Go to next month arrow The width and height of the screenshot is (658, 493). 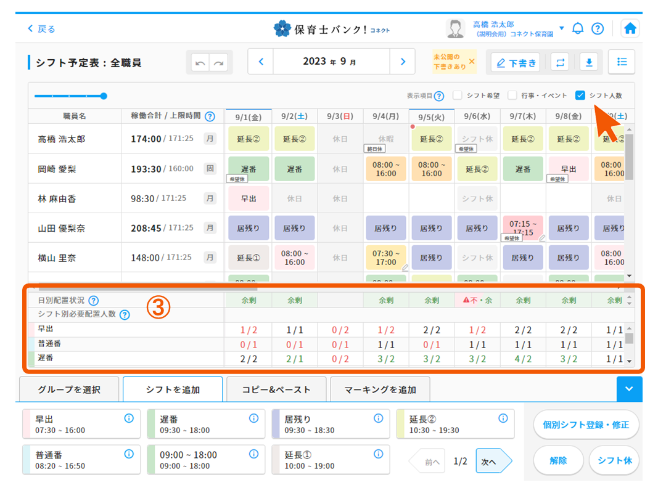pos(403,62)
